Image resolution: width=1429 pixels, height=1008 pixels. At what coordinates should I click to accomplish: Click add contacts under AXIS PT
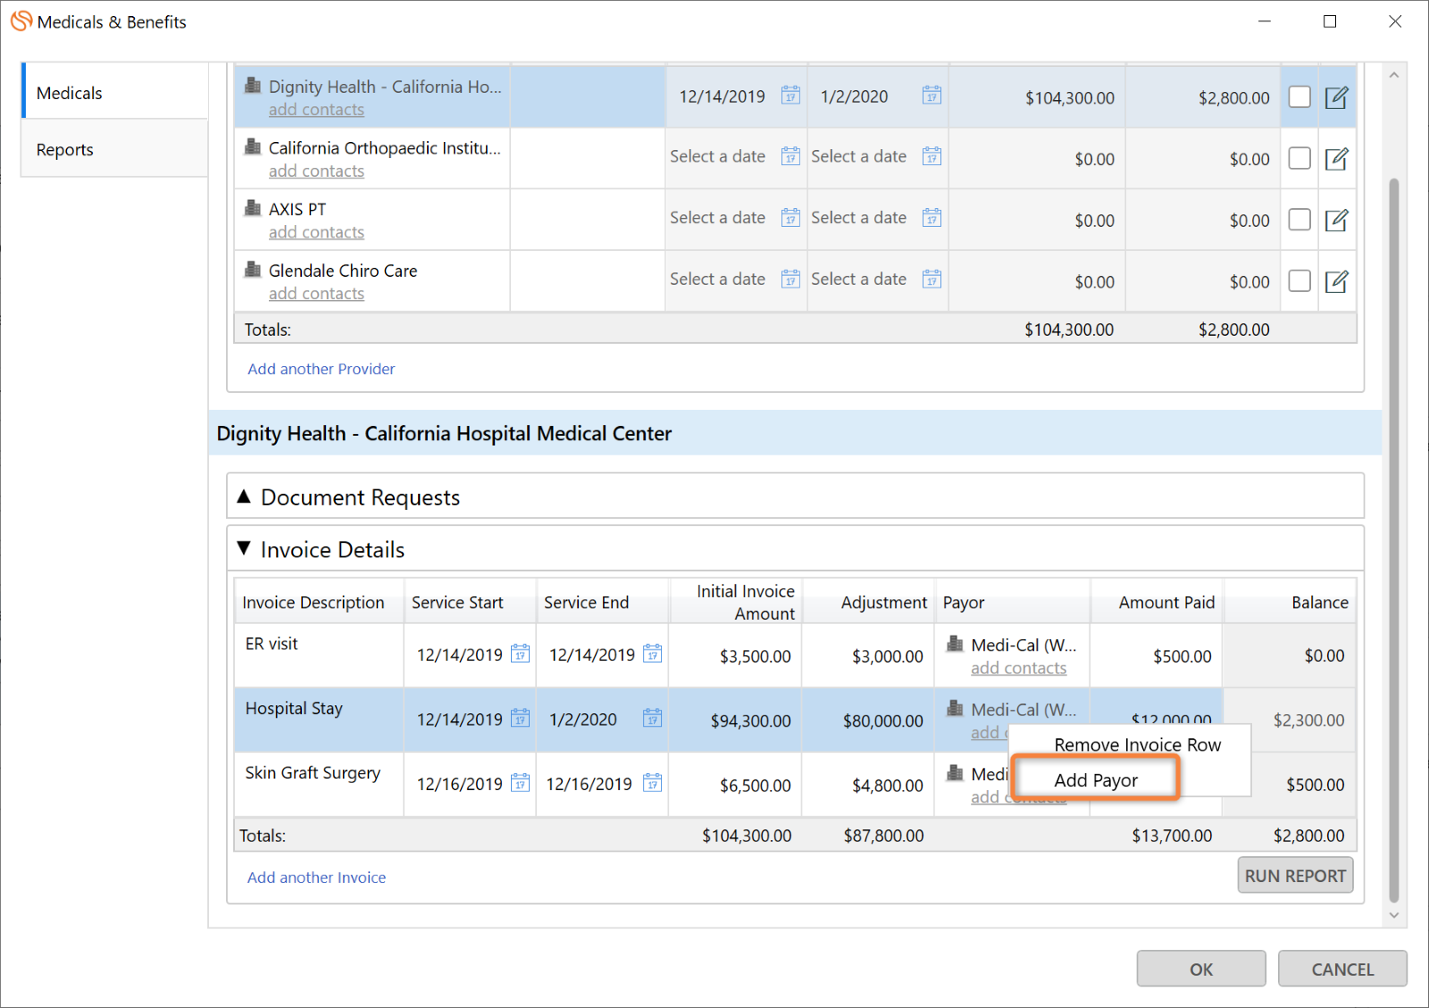(316, 232)
